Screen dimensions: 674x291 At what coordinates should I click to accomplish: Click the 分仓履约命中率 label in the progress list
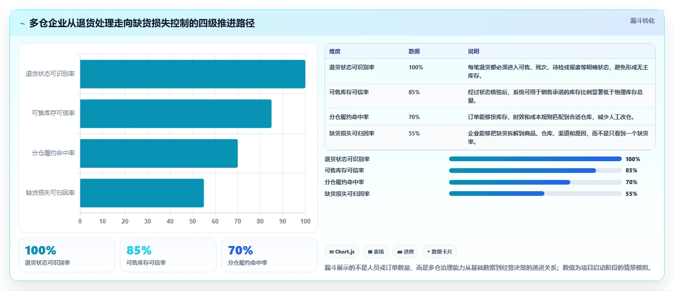(x=344, y=182)
